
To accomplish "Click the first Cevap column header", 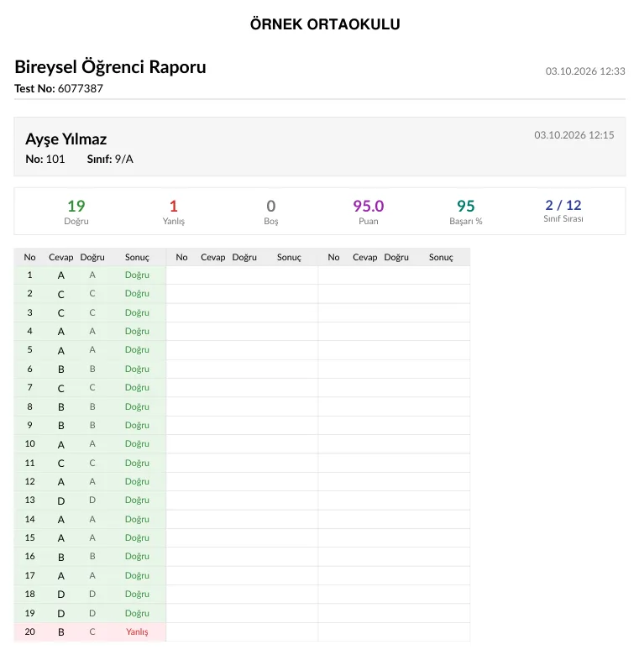I will 61,257.
